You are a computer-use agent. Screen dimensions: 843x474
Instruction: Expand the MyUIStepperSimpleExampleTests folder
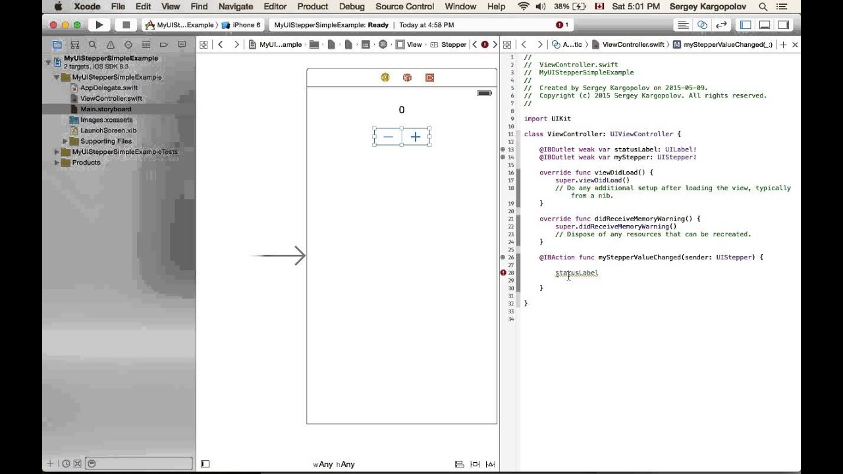[57, 152]
